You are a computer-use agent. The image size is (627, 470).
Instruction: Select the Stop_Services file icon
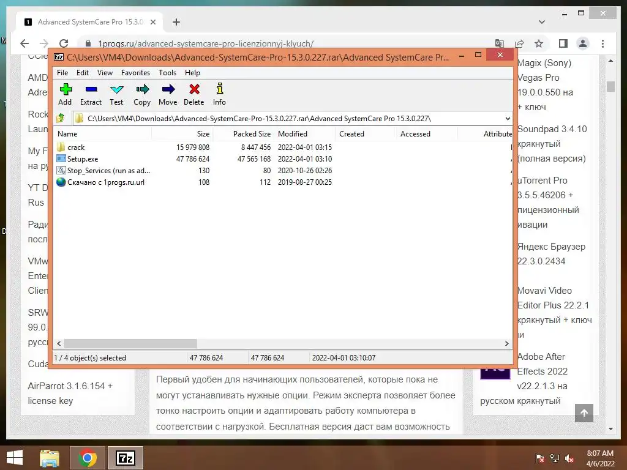tap(61, 170)
